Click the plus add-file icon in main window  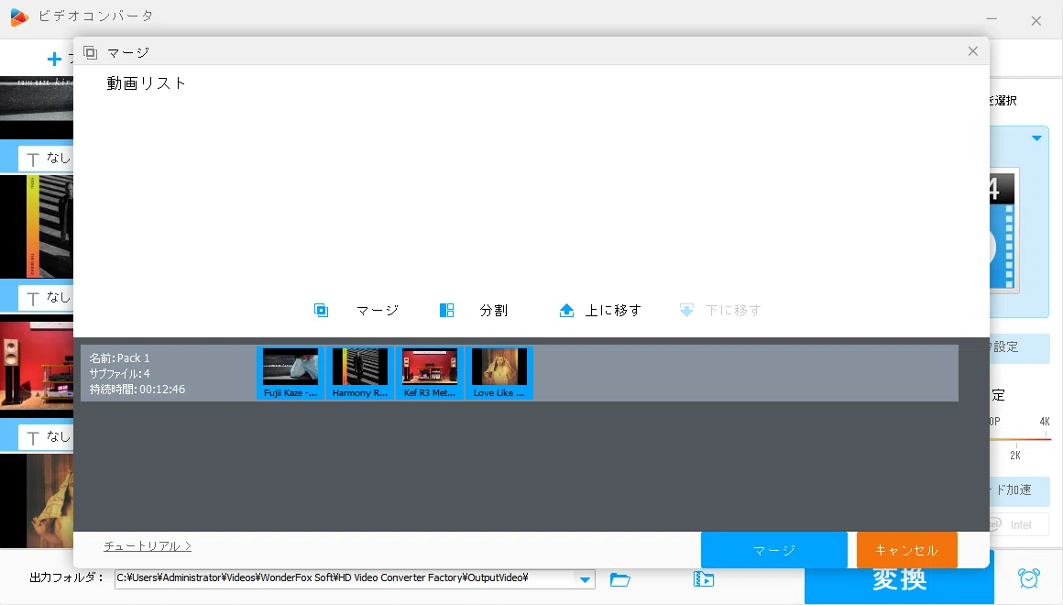[x=54, y=60]
